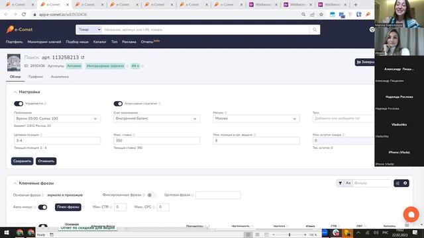This screenshot has width=424, height=238.
Task: Click the Плюс-фразы button
Action: coord(68,207)
